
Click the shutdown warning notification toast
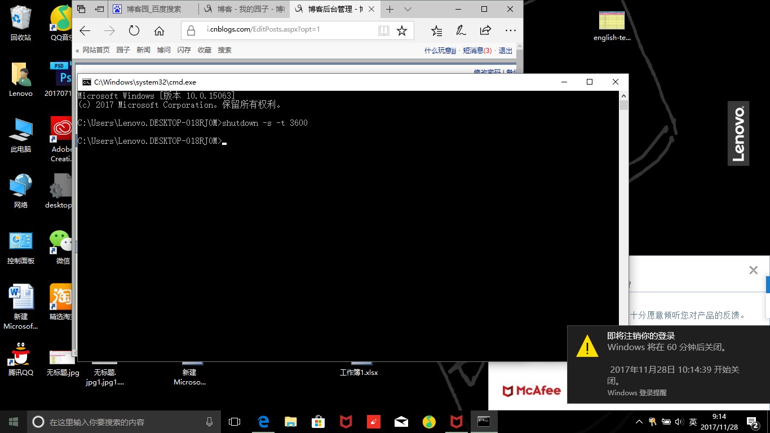pyautogui.click(x=669, y=364)
